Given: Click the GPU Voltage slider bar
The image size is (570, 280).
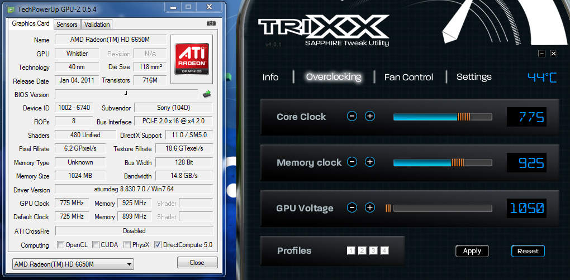Looking at the screenshot, I should [x=443, y=208].
